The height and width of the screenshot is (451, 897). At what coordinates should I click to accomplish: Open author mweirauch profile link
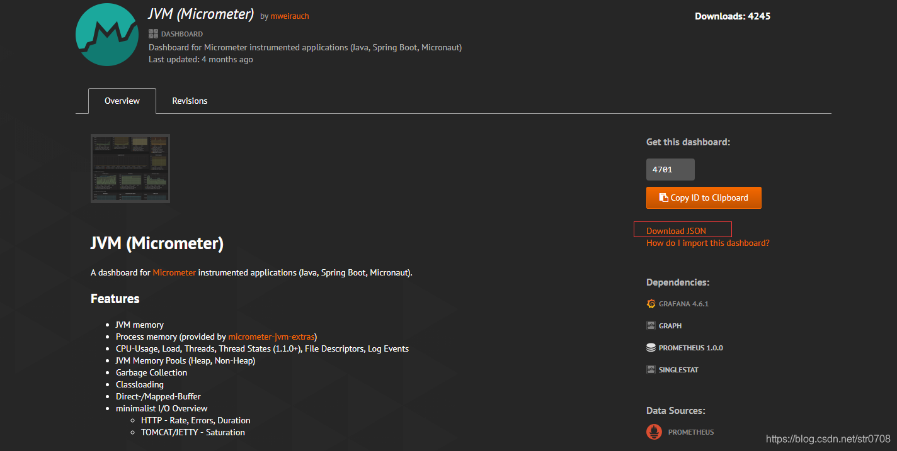(x=290, y=16)
